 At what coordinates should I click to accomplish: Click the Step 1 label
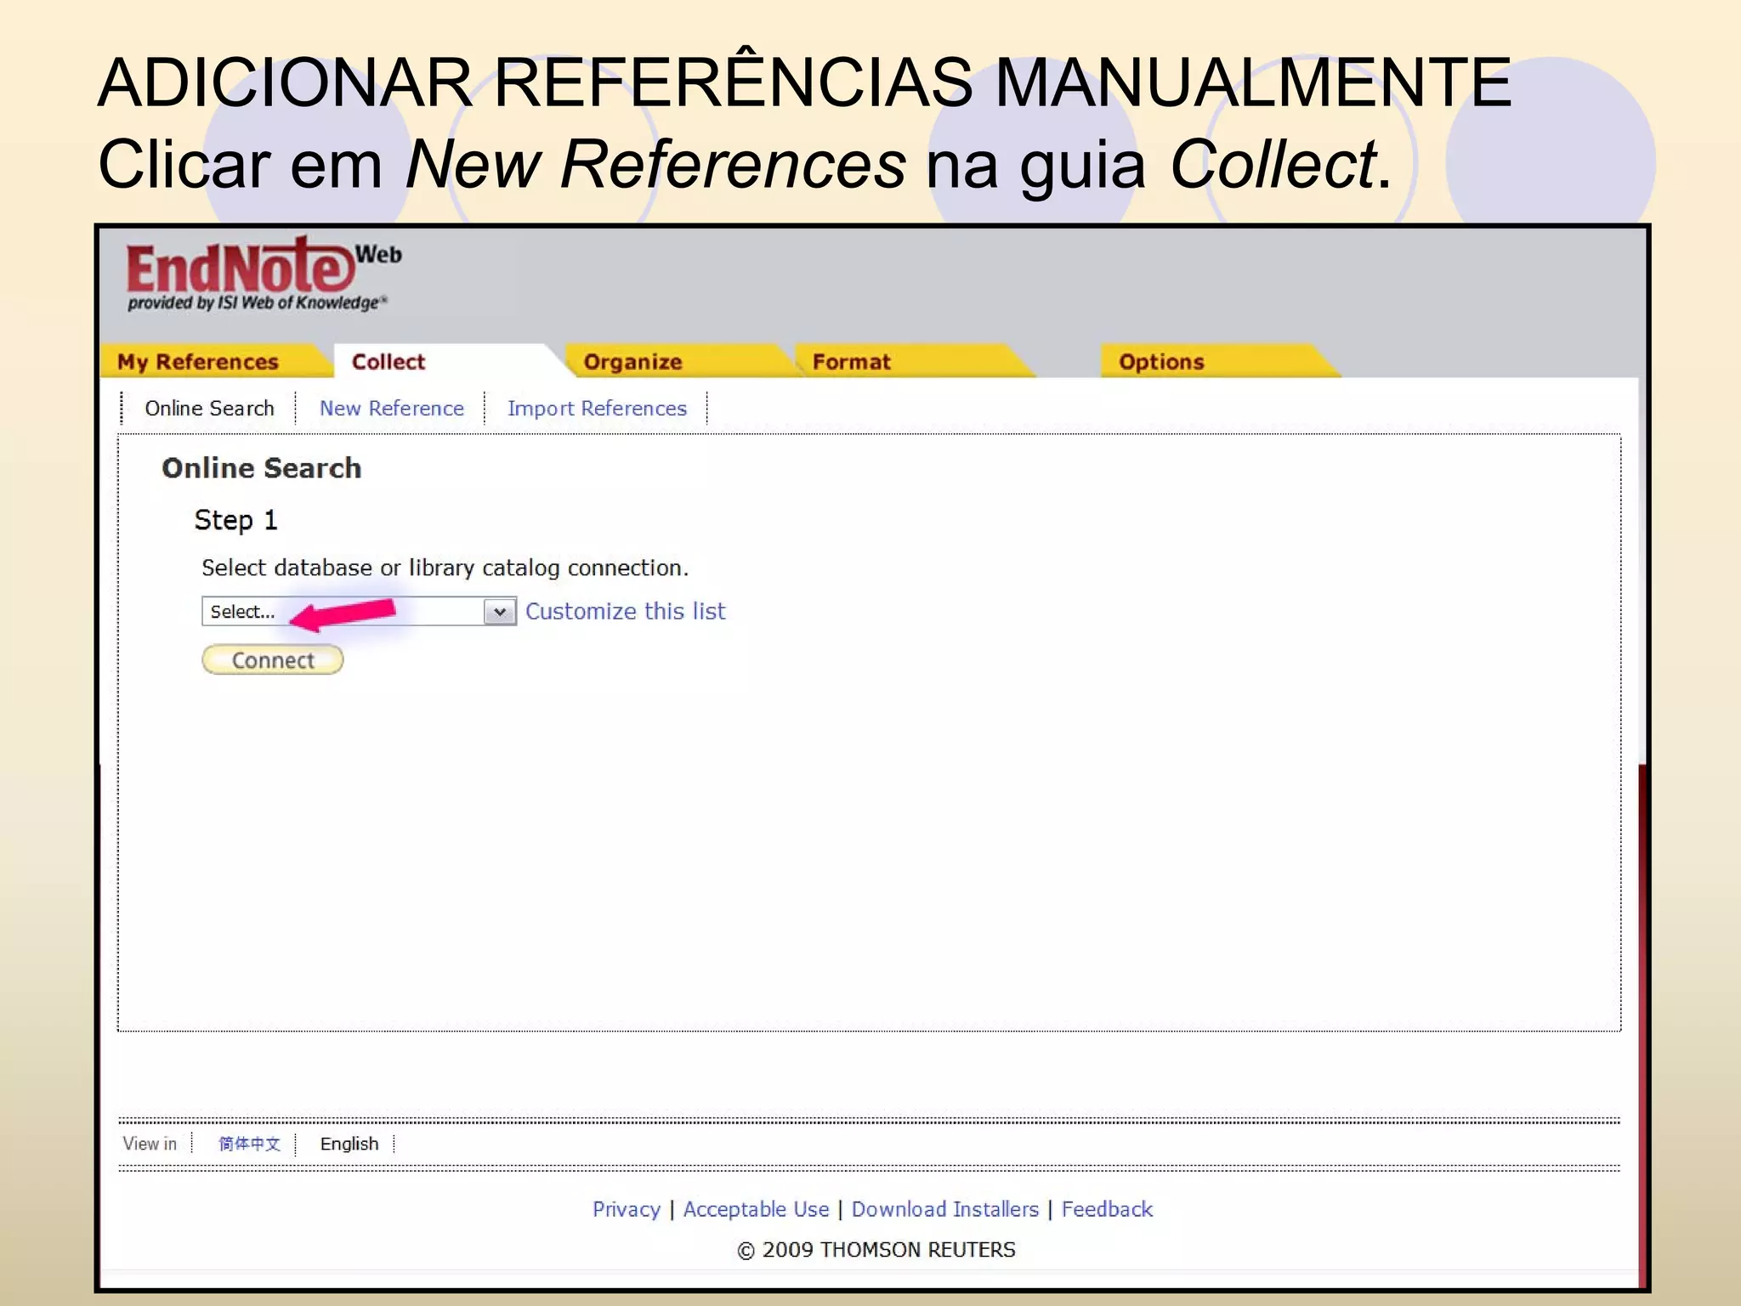tap(235, 519)
